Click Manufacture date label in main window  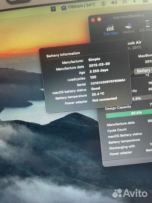click(120, 124)
